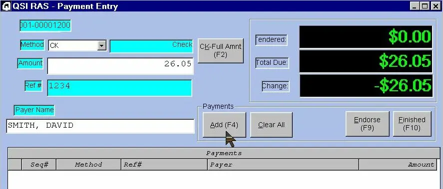Viewport: 443px width, 189px height.
Task: Click the cyan Check description field
Action: (x=151, y=46)
